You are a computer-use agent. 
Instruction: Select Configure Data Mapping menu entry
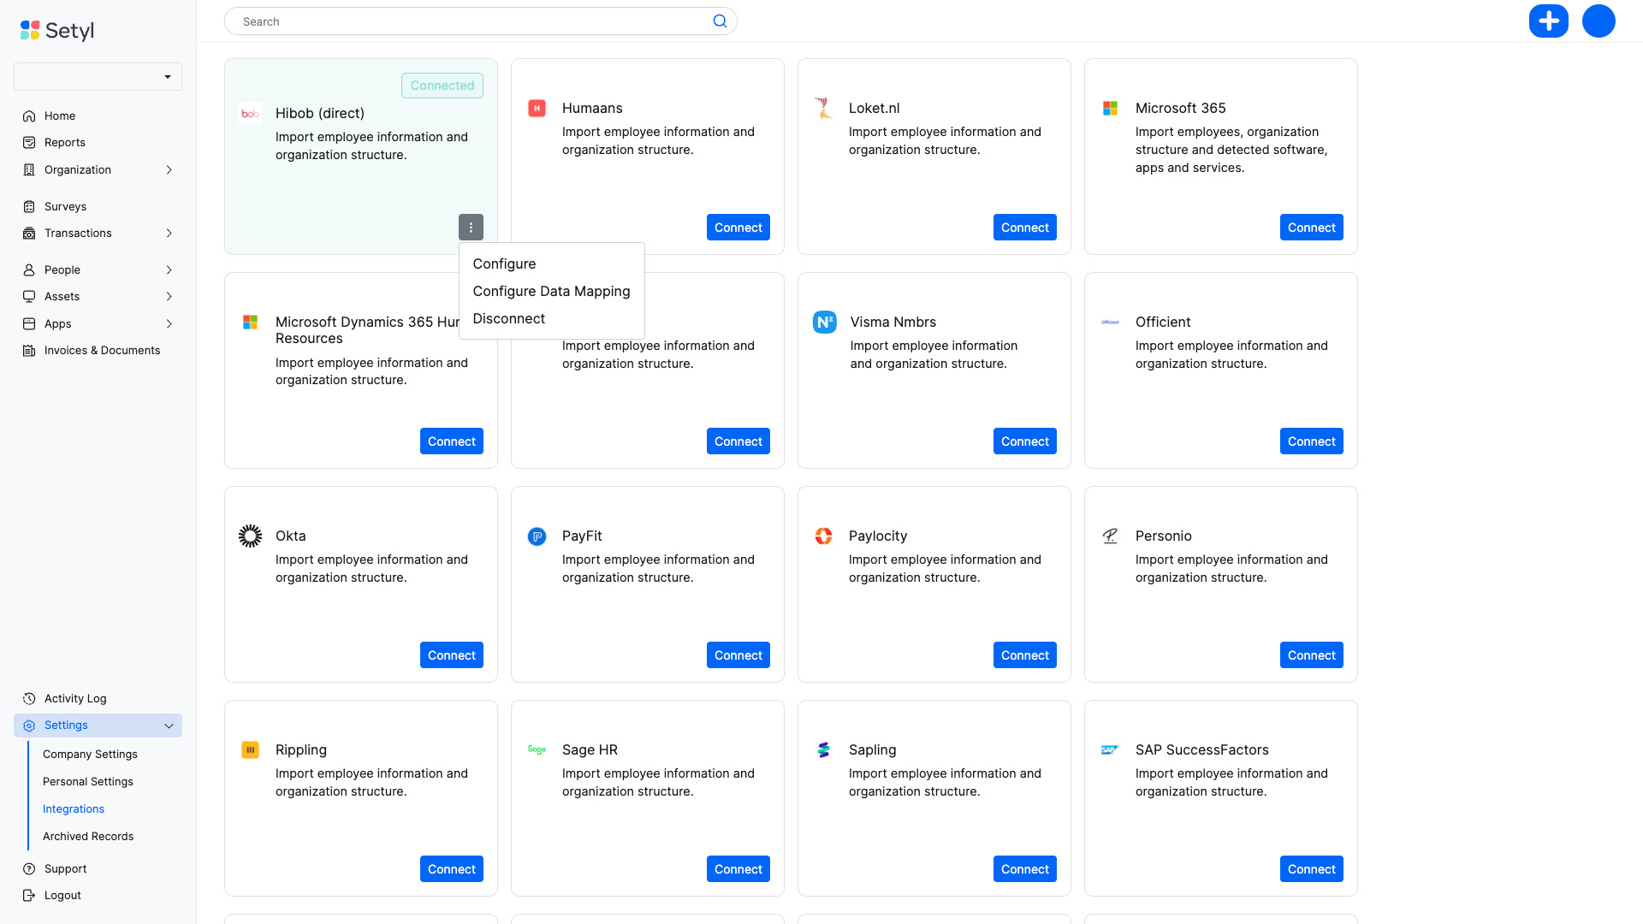[x=551, y=292]
